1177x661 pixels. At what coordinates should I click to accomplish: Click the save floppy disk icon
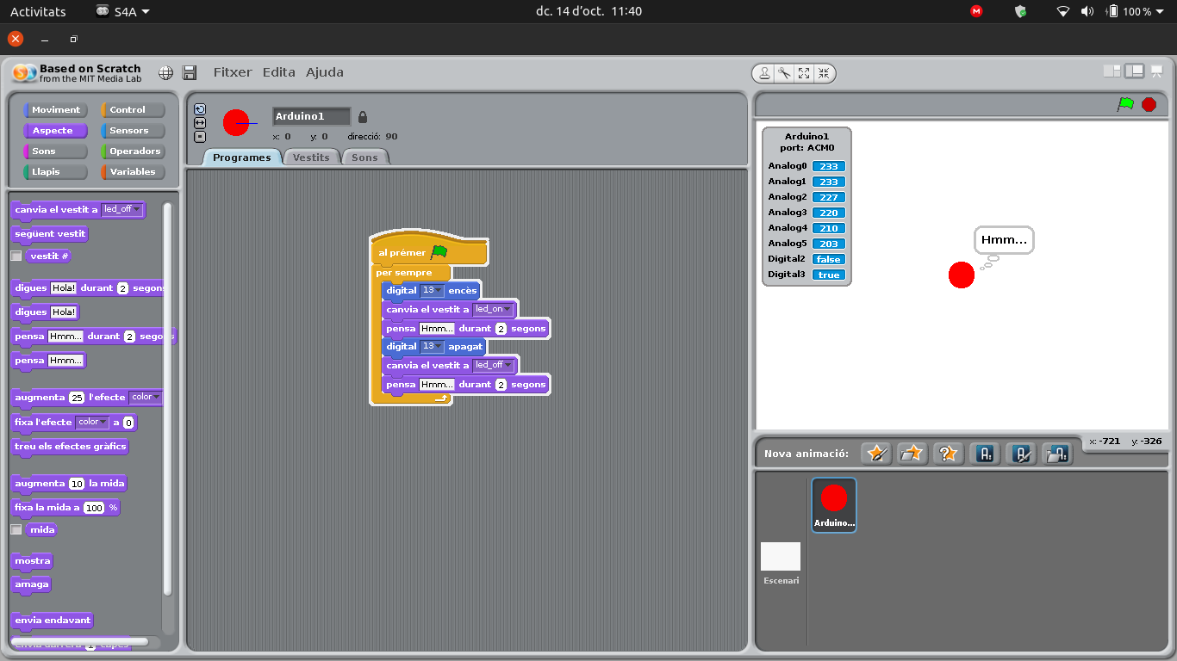tap(190, 73)
